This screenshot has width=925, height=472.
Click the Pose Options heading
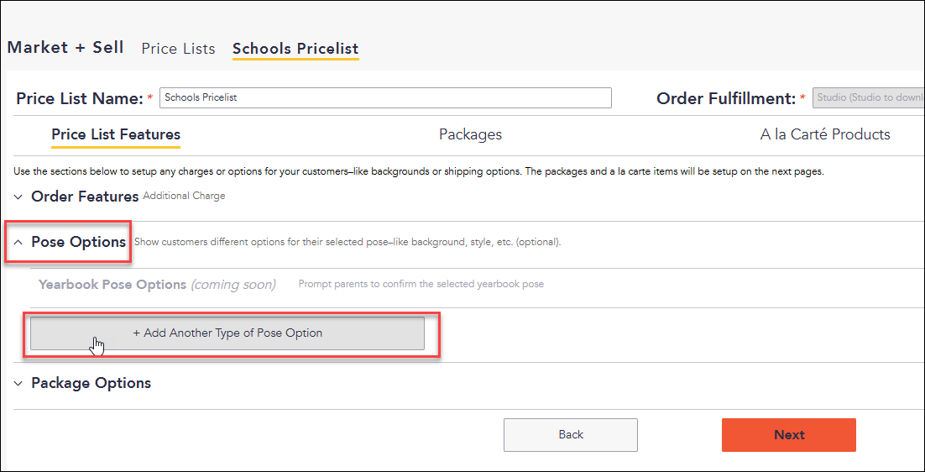[78, 242]
